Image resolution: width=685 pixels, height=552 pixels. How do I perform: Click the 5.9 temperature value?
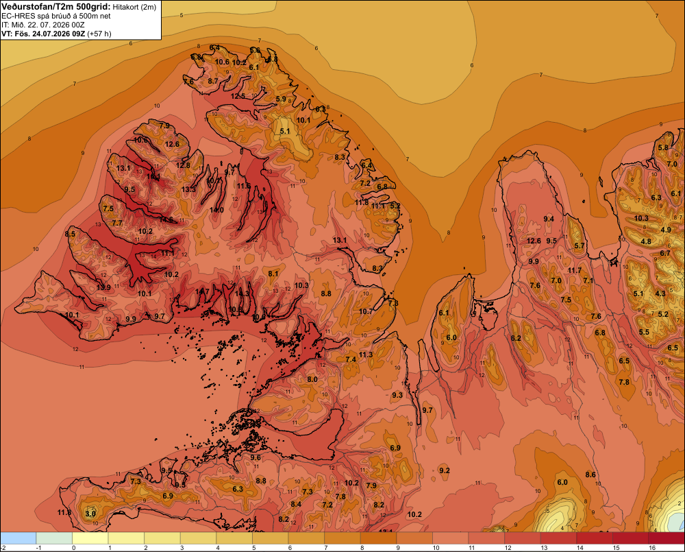click(x=281, y=99)
